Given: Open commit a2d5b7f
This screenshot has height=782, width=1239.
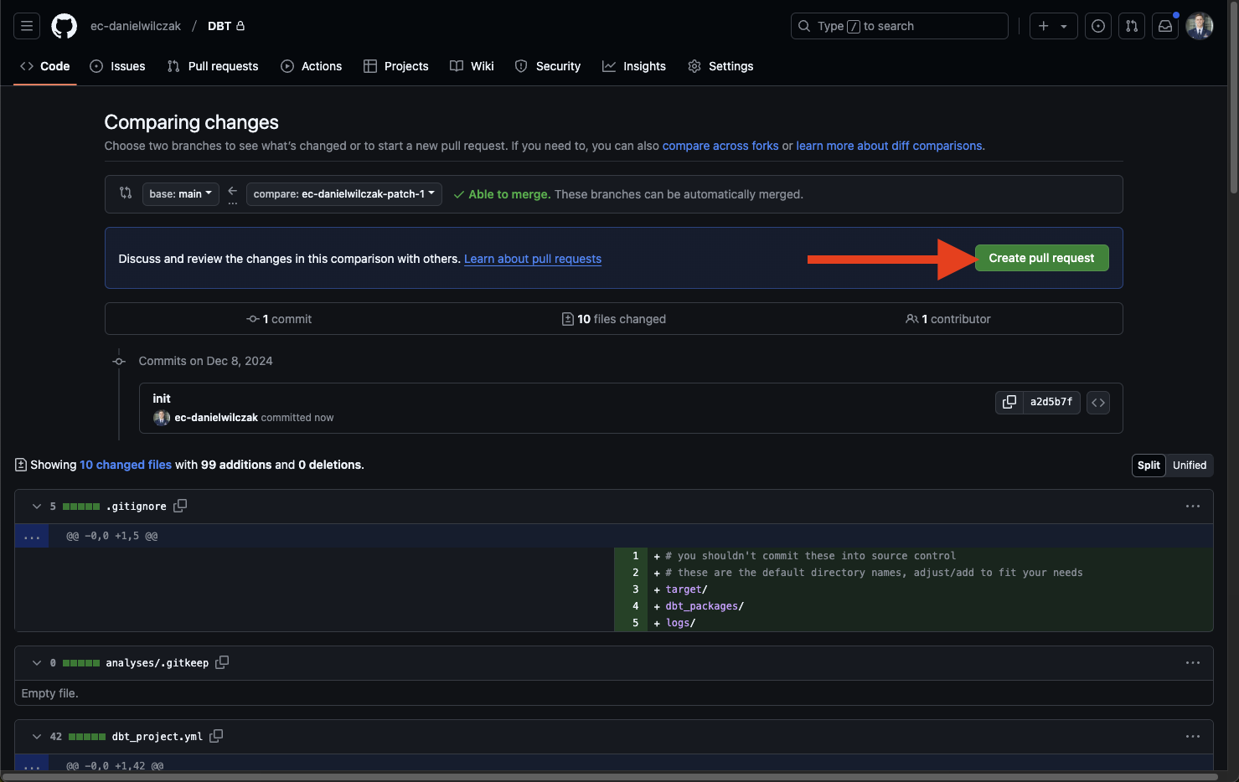Looking at the screenshot, I should tap(1051, 402).
